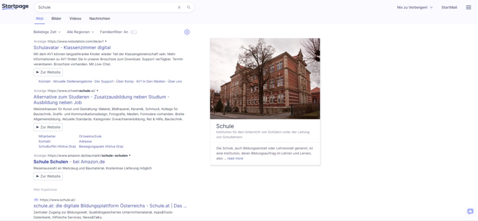Switch to the Videos tab

click(75, 19)
